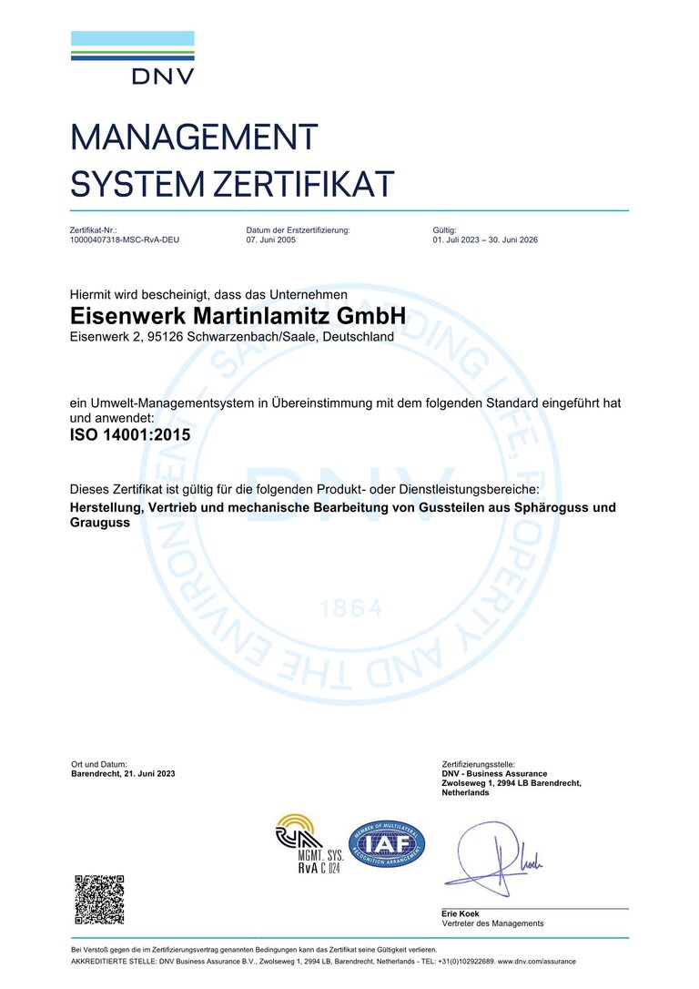Click the 'Gültig:' label
This screenshot has height=989, width=699.
tap(444, 230)
